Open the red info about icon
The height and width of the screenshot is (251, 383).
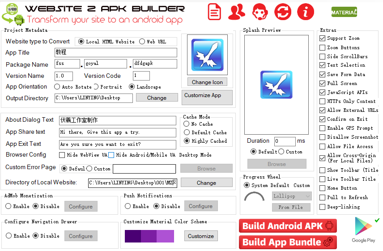point(305,12)
